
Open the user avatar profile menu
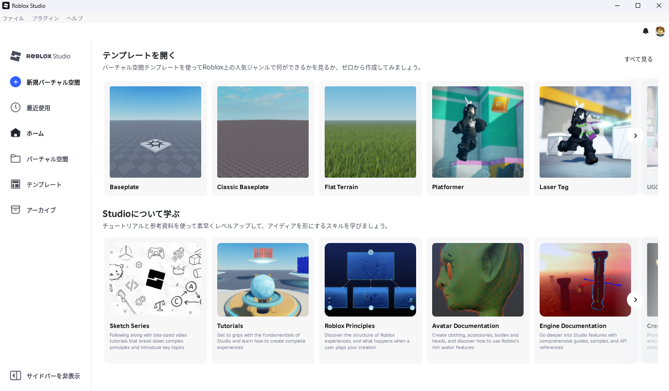[660, 31]
